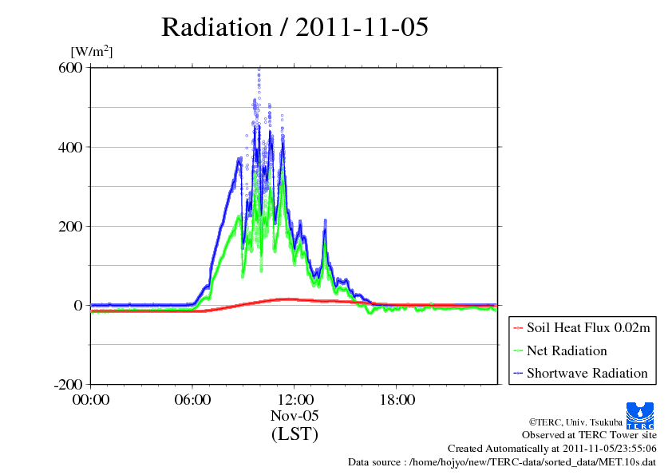The height and width of the screenshot is (475, 672).
Task: Click the 'Data source' file path line
Action: click(502, 462)
